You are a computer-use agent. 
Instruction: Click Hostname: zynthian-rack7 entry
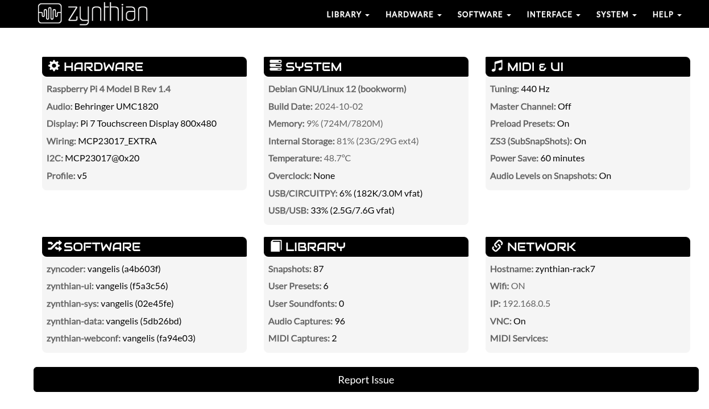point(542,269)
